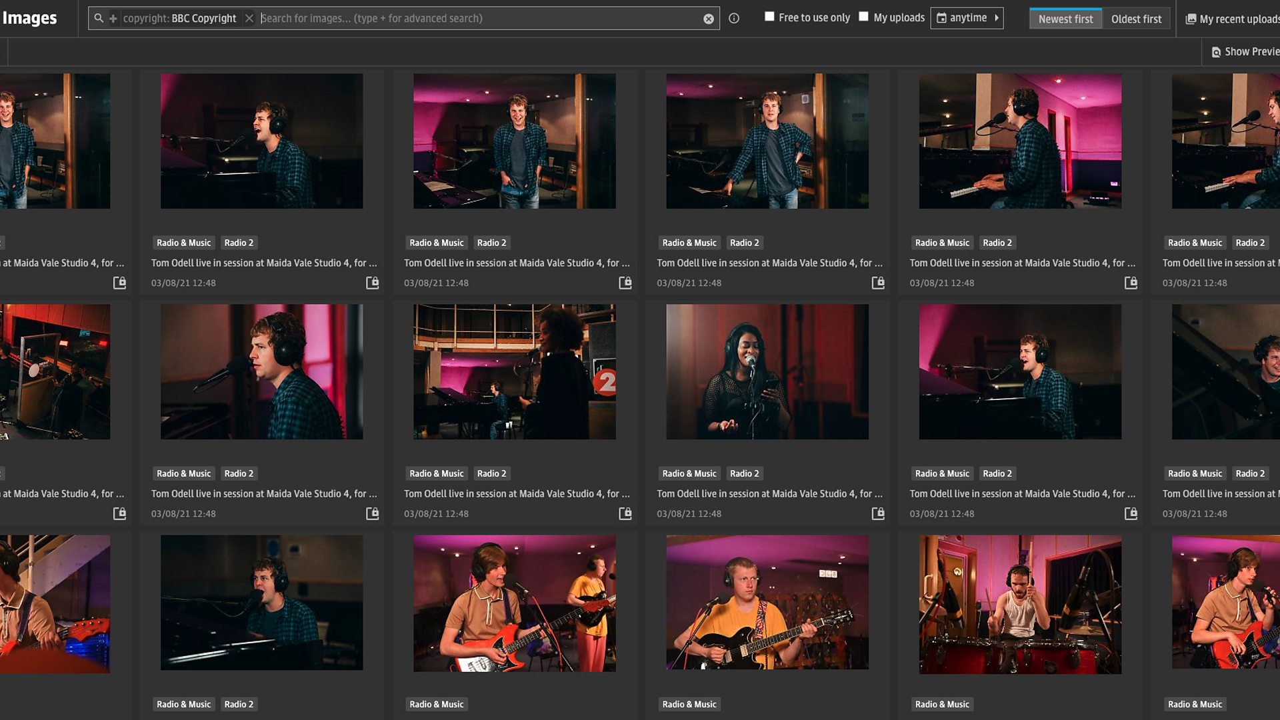Click the arrow beside anytime

997,18
